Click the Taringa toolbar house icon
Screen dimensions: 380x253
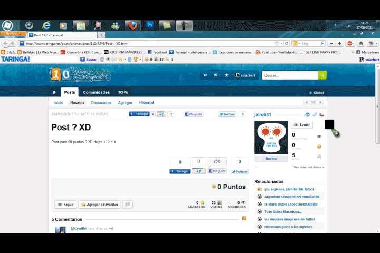point(102,60)
